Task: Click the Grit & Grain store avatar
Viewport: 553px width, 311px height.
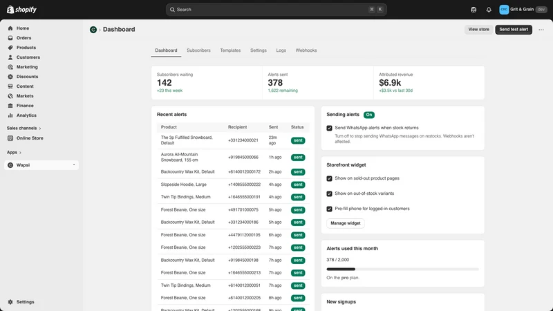Action: coord(504,10)
